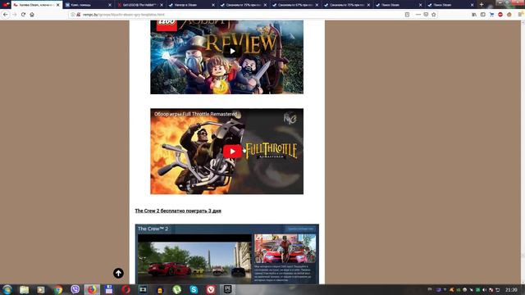525x295 pixels.
Task: Open Skype from the taskbar
Action: [x=194, y=289]
